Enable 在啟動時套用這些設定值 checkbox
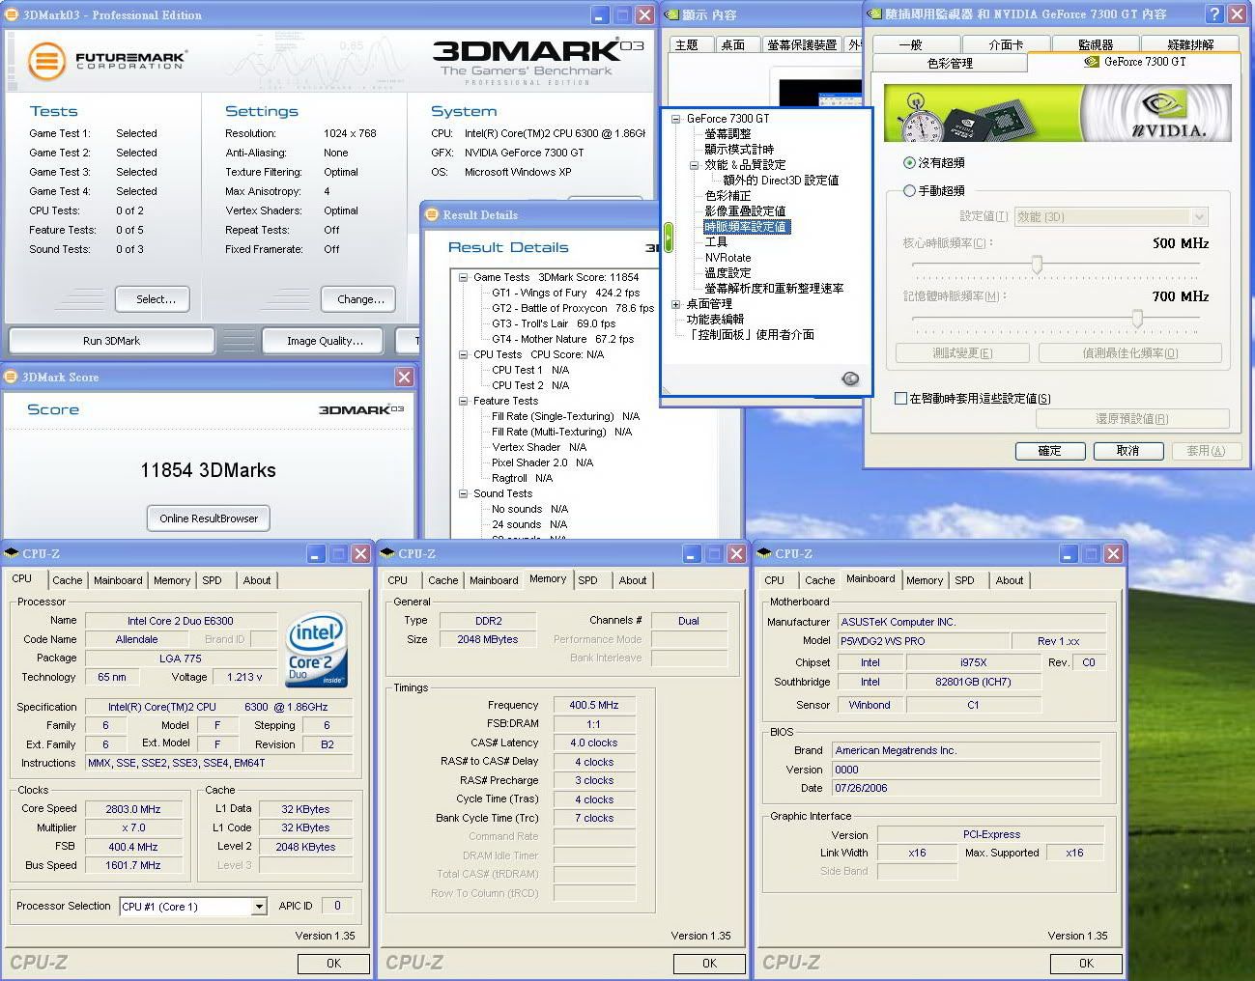Screen dimensions: 1255x981 pos(900,398)
